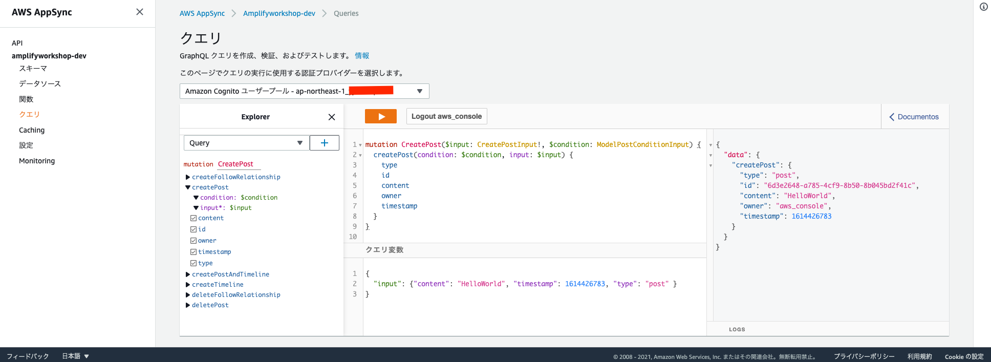This screenshot has width=991, height=362.
Task: Click the LOGS bar below results
Action: [x=737, y=329]
